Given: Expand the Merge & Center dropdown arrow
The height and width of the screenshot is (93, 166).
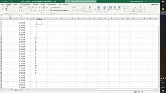Looking at the screenshot, I should point(70,10).
